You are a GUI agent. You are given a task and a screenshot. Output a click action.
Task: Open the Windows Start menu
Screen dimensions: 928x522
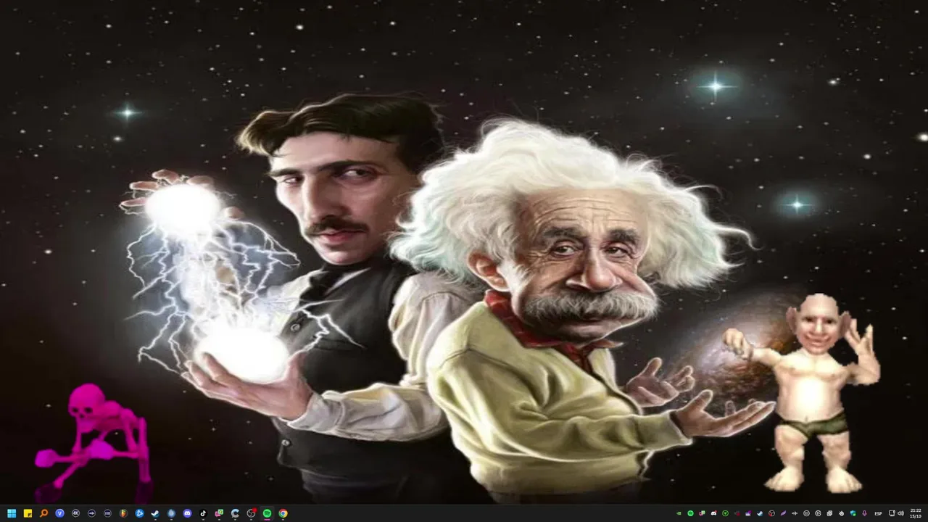pos(12,513)
